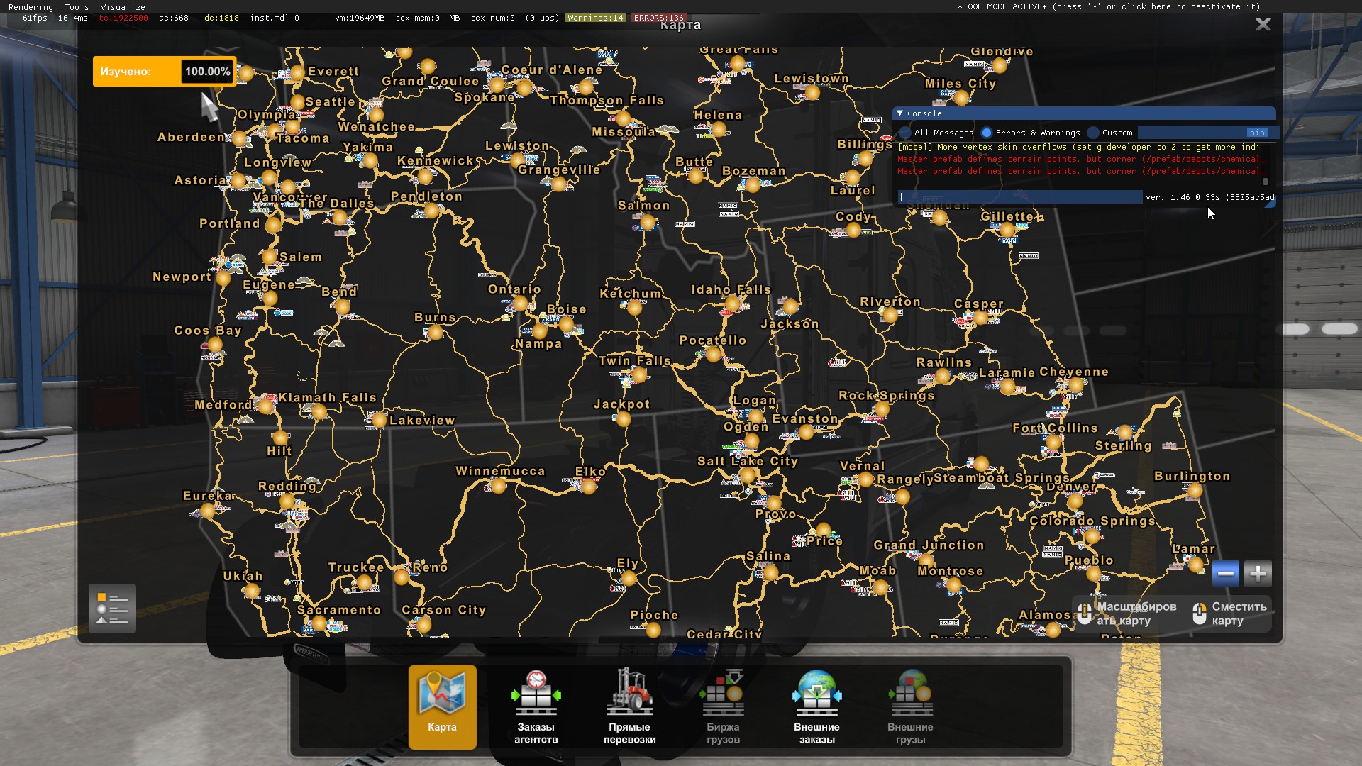Select the Casper city marker
The height and width of the screenshot is (766, 1362).
point(980,318)
